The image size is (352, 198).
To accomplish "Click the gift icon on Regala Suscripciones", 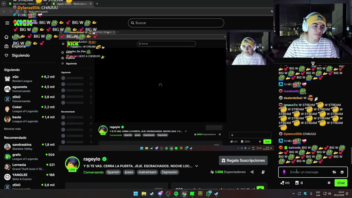I will [224, 161].
